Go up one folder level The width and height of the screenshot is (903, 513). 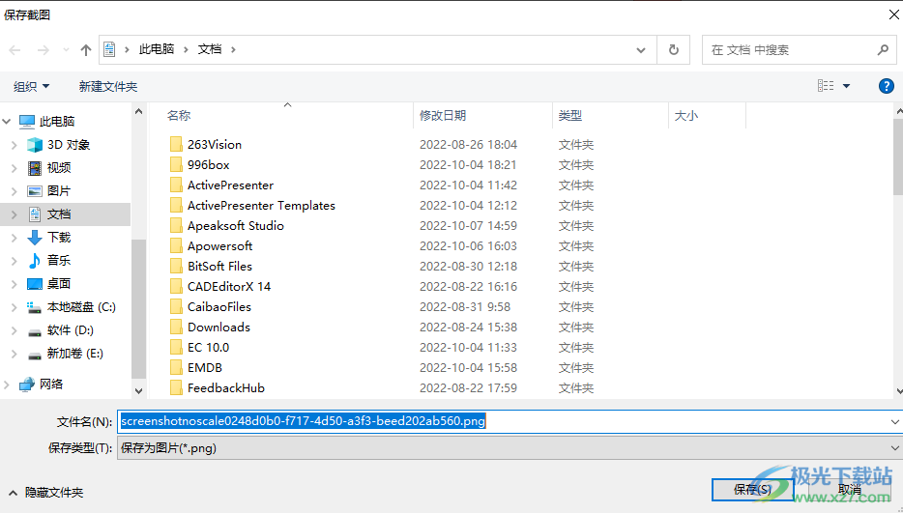point(86,50)
